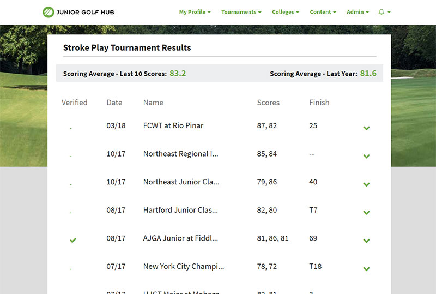Expand the FCWT at Rio Pinar row chevron

pos(366,128)
